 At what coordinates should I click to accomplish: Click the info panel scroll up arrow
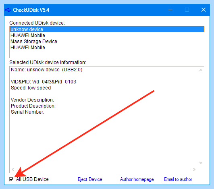point(201,70)
